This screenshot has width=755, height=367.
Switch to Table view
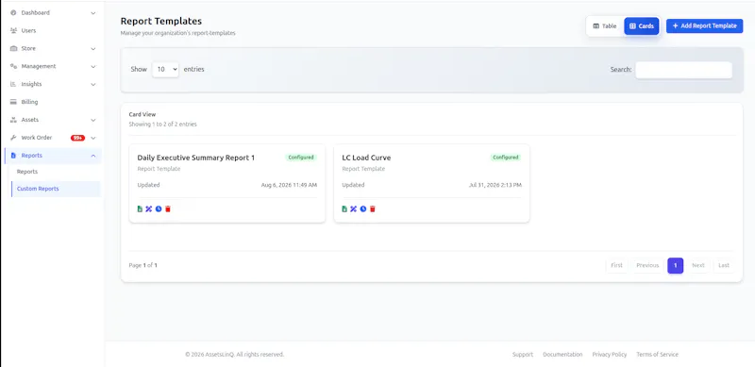pos(605,26)
